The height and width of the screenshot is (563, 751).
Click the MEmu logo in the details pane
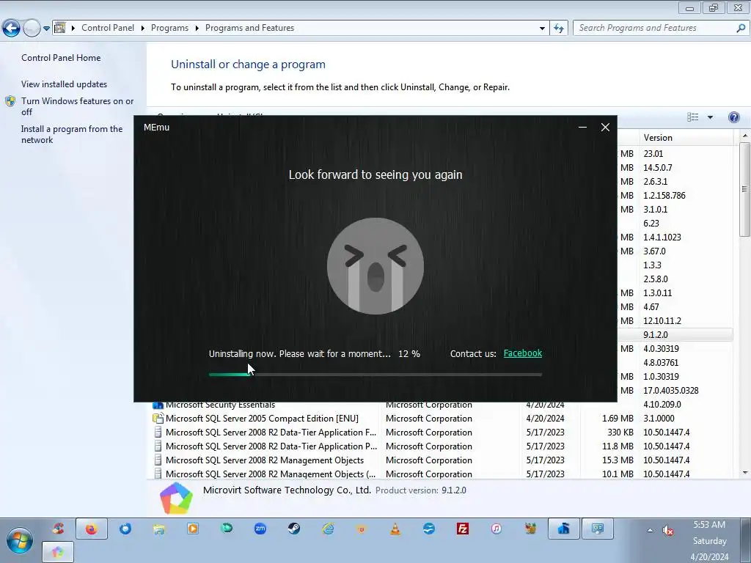point(176,498)
